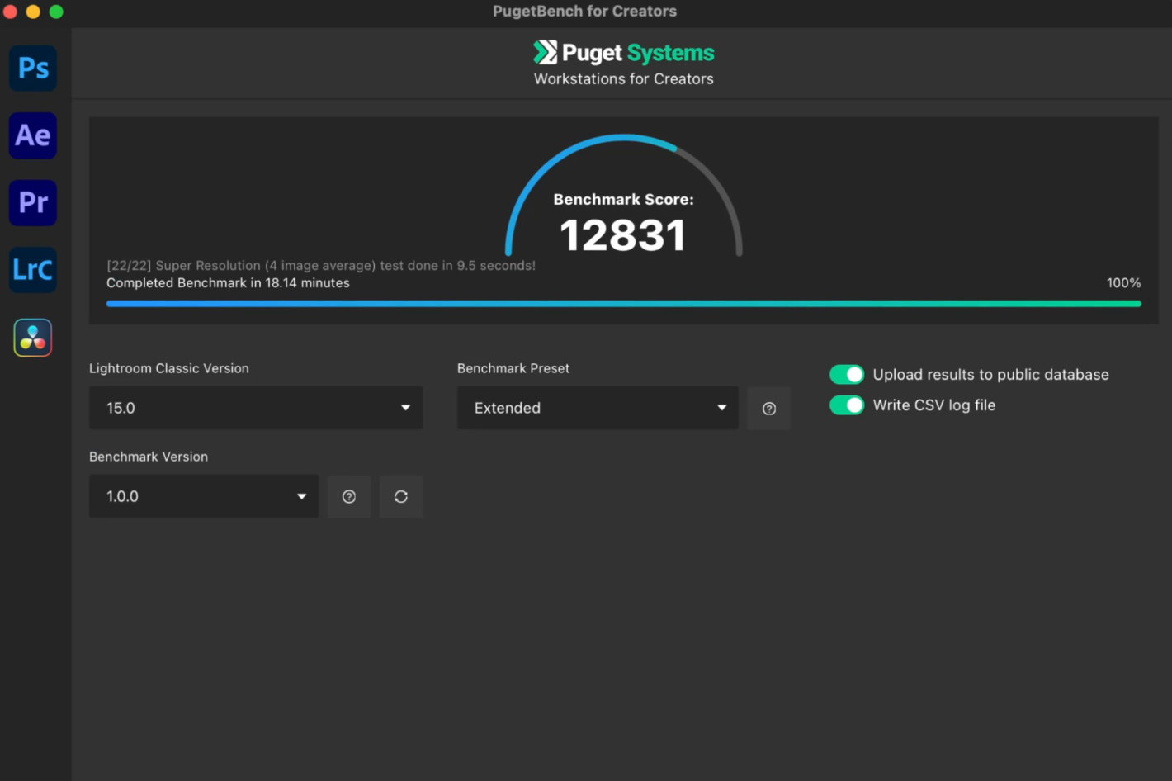1172x781 pixels.
Task: Click the 'Benchmark Version' label
Action: (x=149, y=457)
